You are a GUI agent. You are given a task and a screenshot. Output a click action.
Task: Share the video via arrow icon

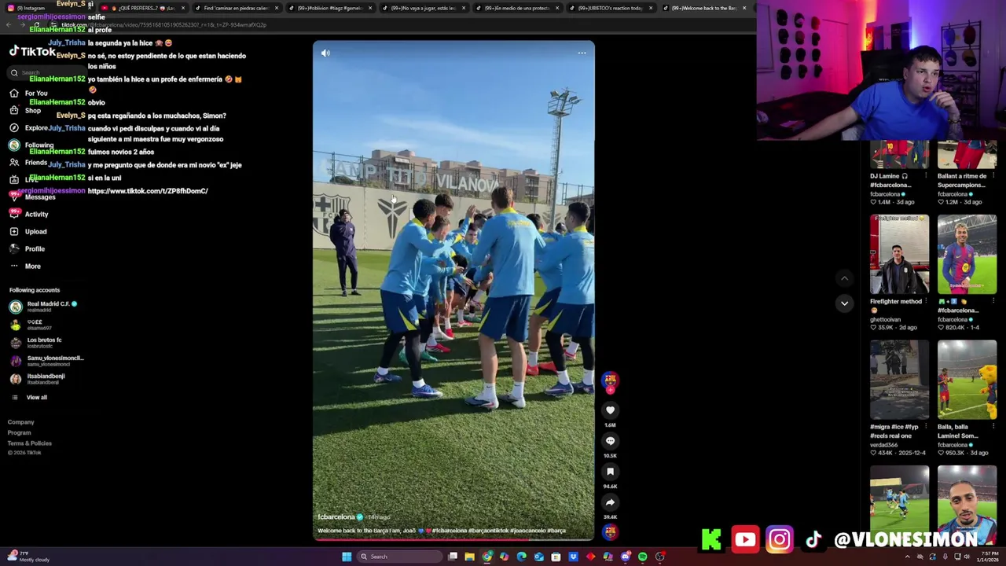pos(610,502)
